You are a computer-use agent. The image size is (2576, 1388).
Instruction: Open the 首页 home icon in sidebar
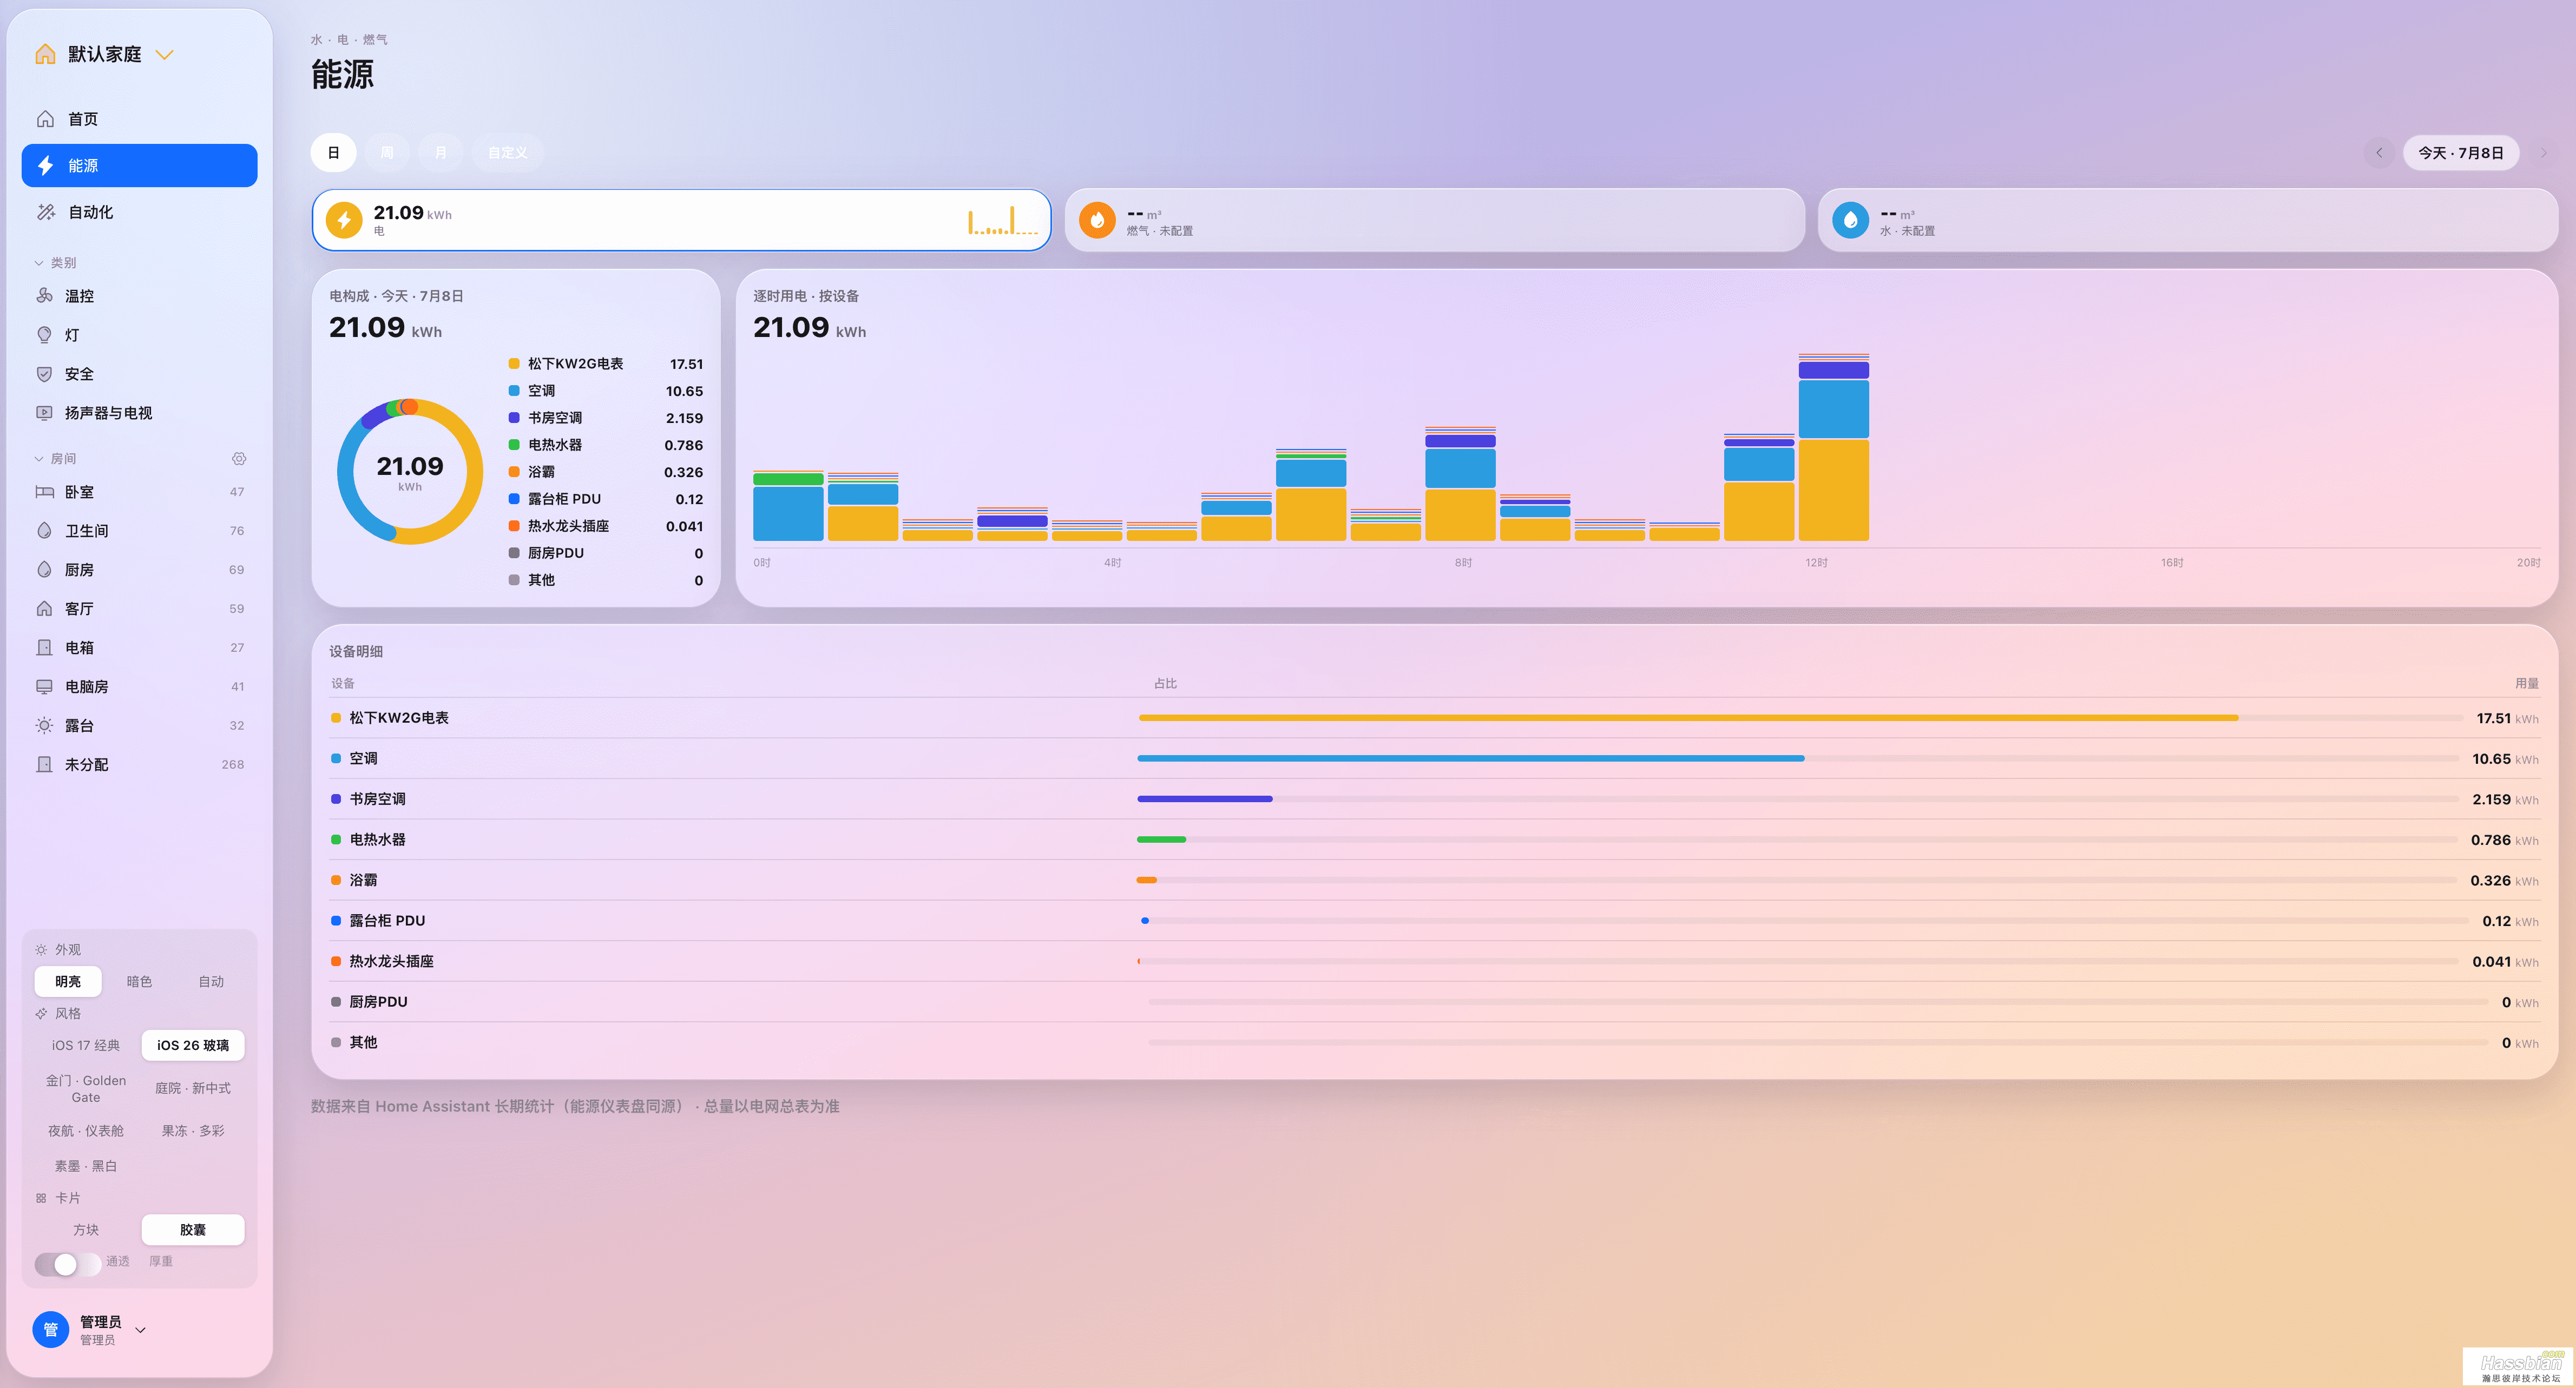click(45, 119)
